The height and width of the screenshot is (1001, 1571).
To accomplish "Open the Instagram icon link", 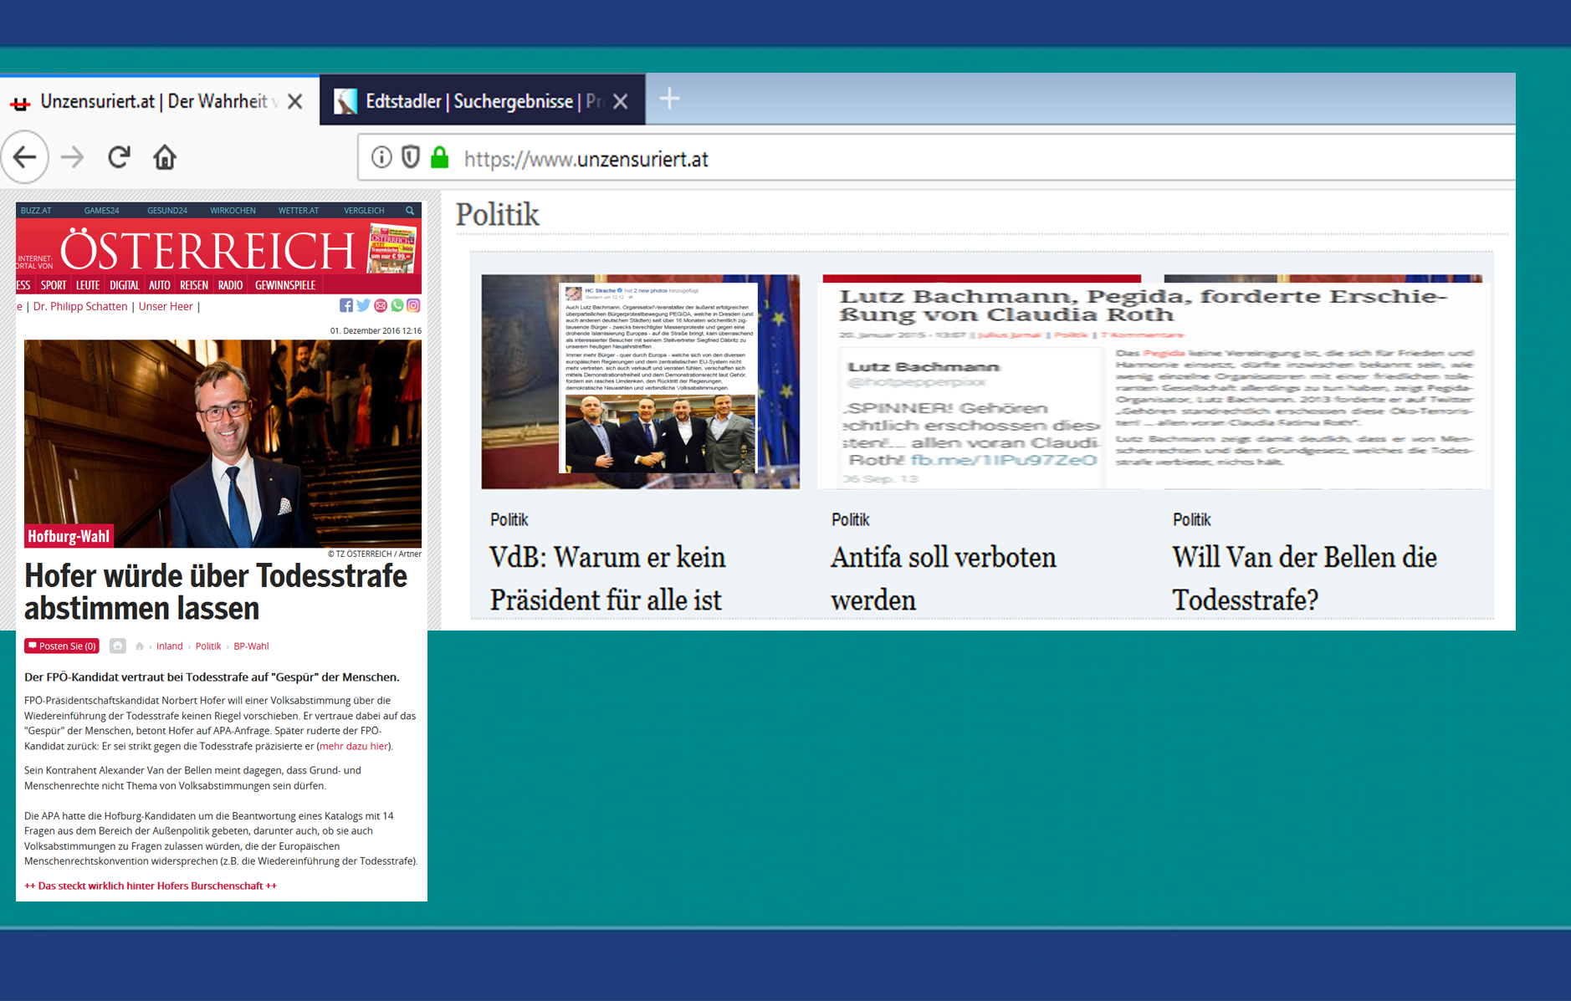I will point(413,306).
